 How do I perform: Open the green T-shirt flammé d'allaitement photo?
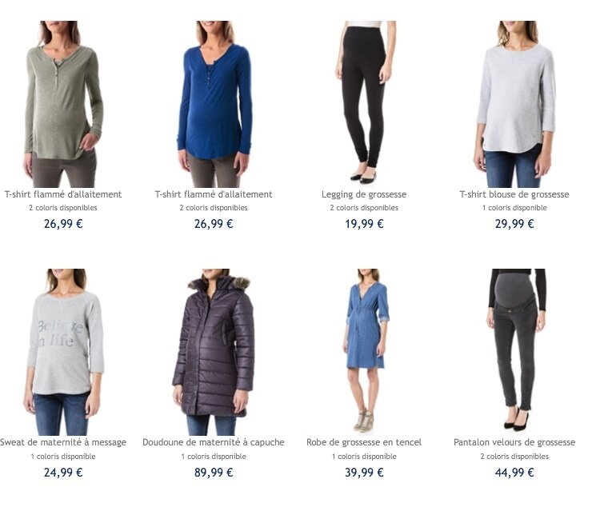pos(63,104)
